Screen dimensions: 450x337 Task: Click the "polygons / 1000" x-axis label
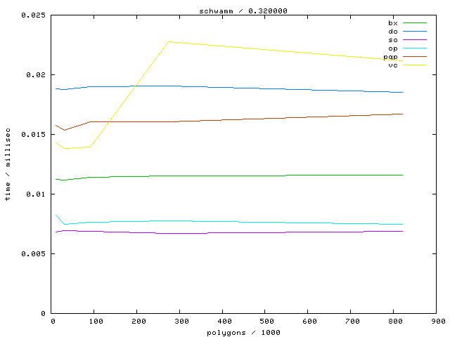pyautogui.click(x=243, y=332)
